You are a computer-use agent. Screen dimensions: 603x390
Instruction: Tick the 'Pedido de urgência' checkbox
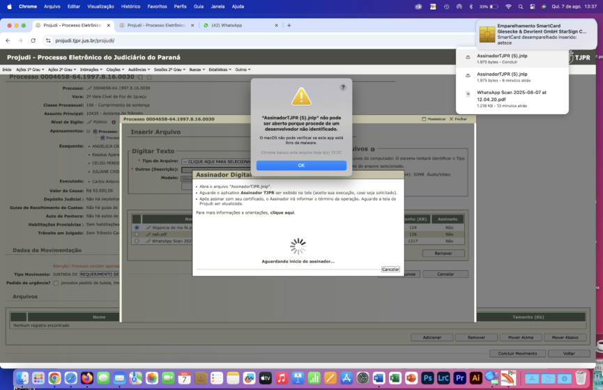56,283
